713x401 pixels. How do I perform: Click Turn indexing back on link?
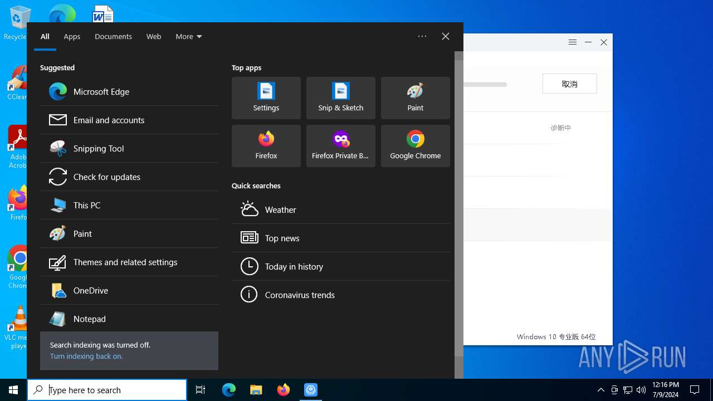(x=86, y=356)
